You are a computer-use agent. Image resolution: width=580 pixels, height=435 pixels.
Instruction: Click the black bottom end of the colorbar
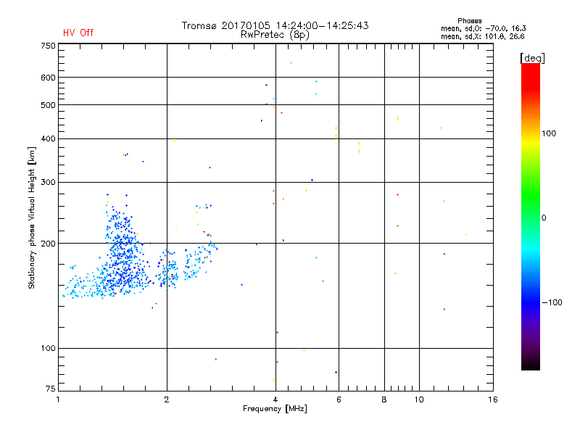(x=531, y=365)
